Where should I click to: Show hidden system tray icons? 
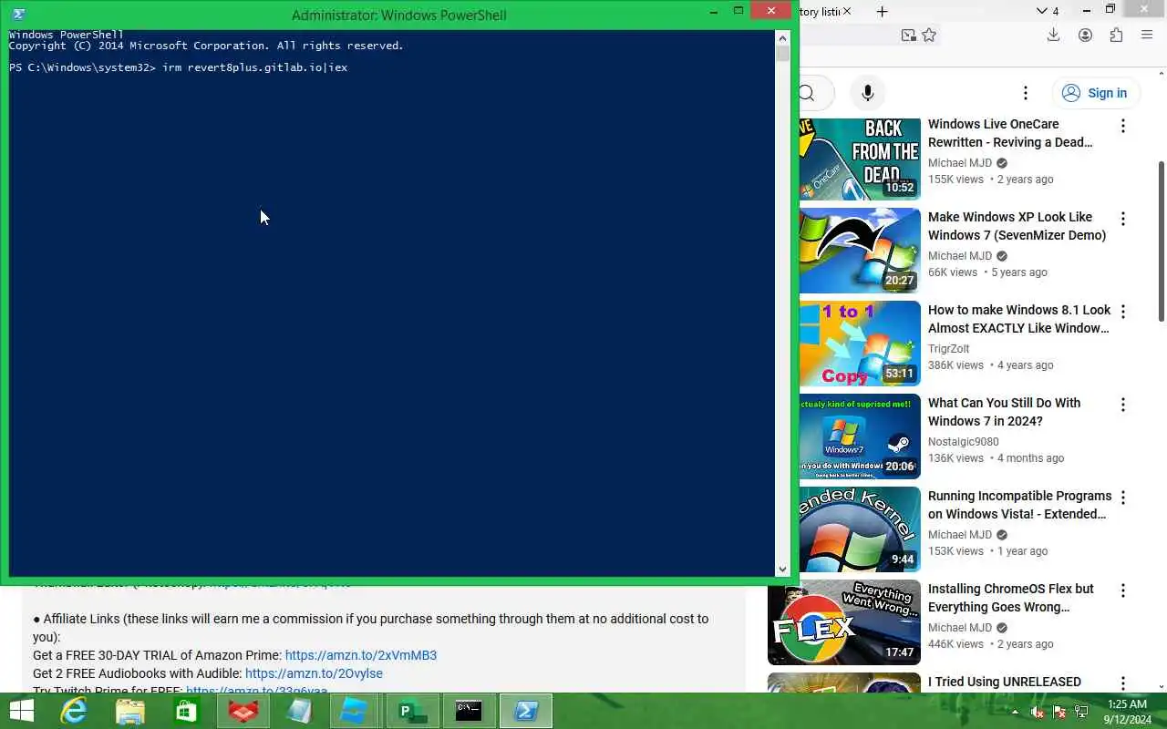point(1015,712)
